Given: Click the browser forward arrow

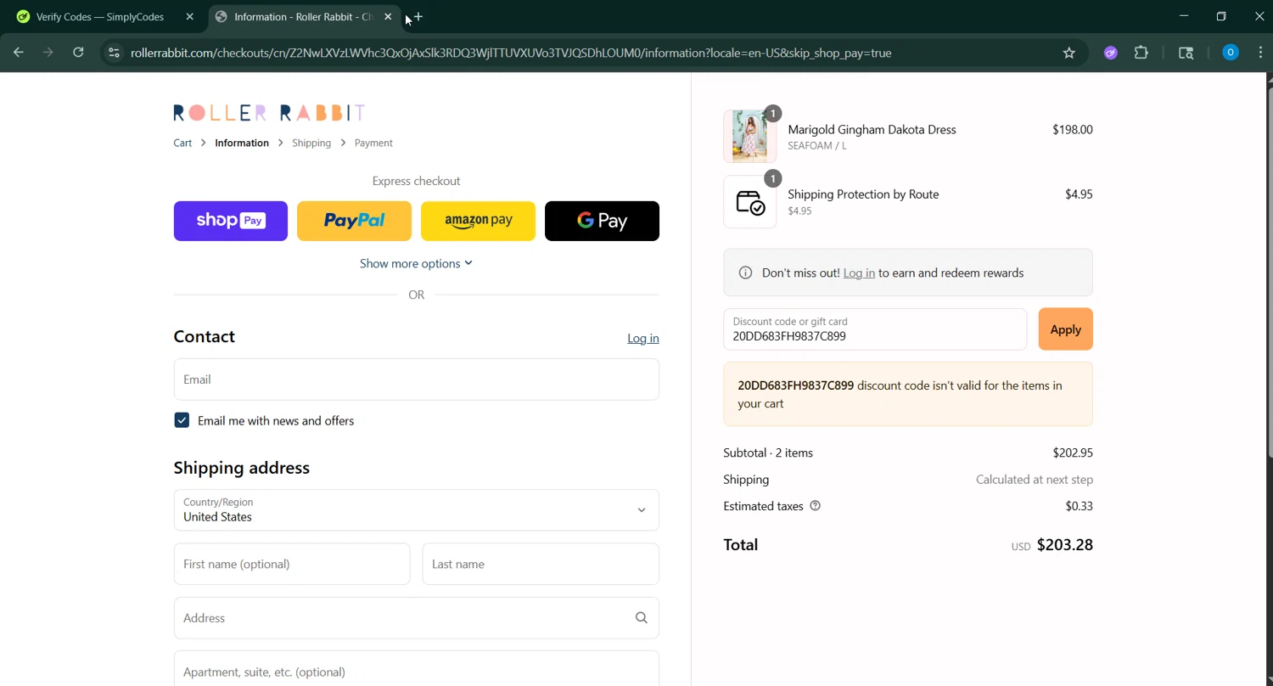Looking at the screenshot, I should (48, 53).
